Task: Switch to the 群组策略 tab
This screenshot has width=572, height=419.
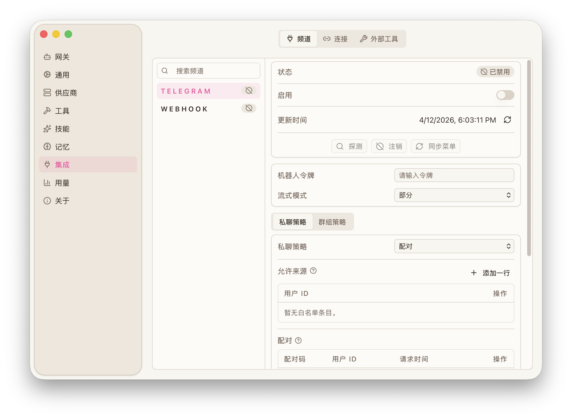Action: pyautogui.click(x=332, y=221)
